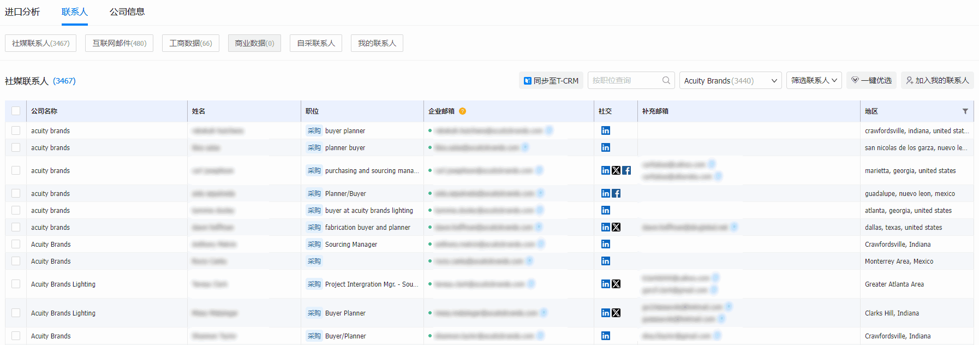The width and height of the screenshot is (979, 345).
Task: Open the 筛选联系人 filter dropdown
Action: coord(814,80)
